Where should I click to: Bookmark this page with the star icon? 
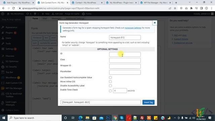[175, 8]
